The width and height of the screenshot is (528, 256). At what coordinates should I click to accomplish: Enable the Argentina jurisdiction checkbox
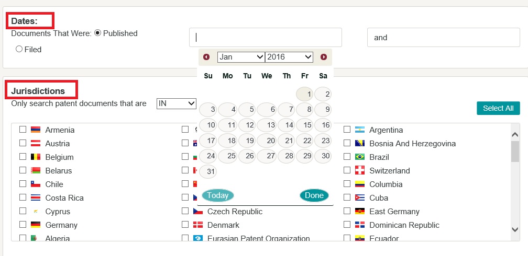347,130
